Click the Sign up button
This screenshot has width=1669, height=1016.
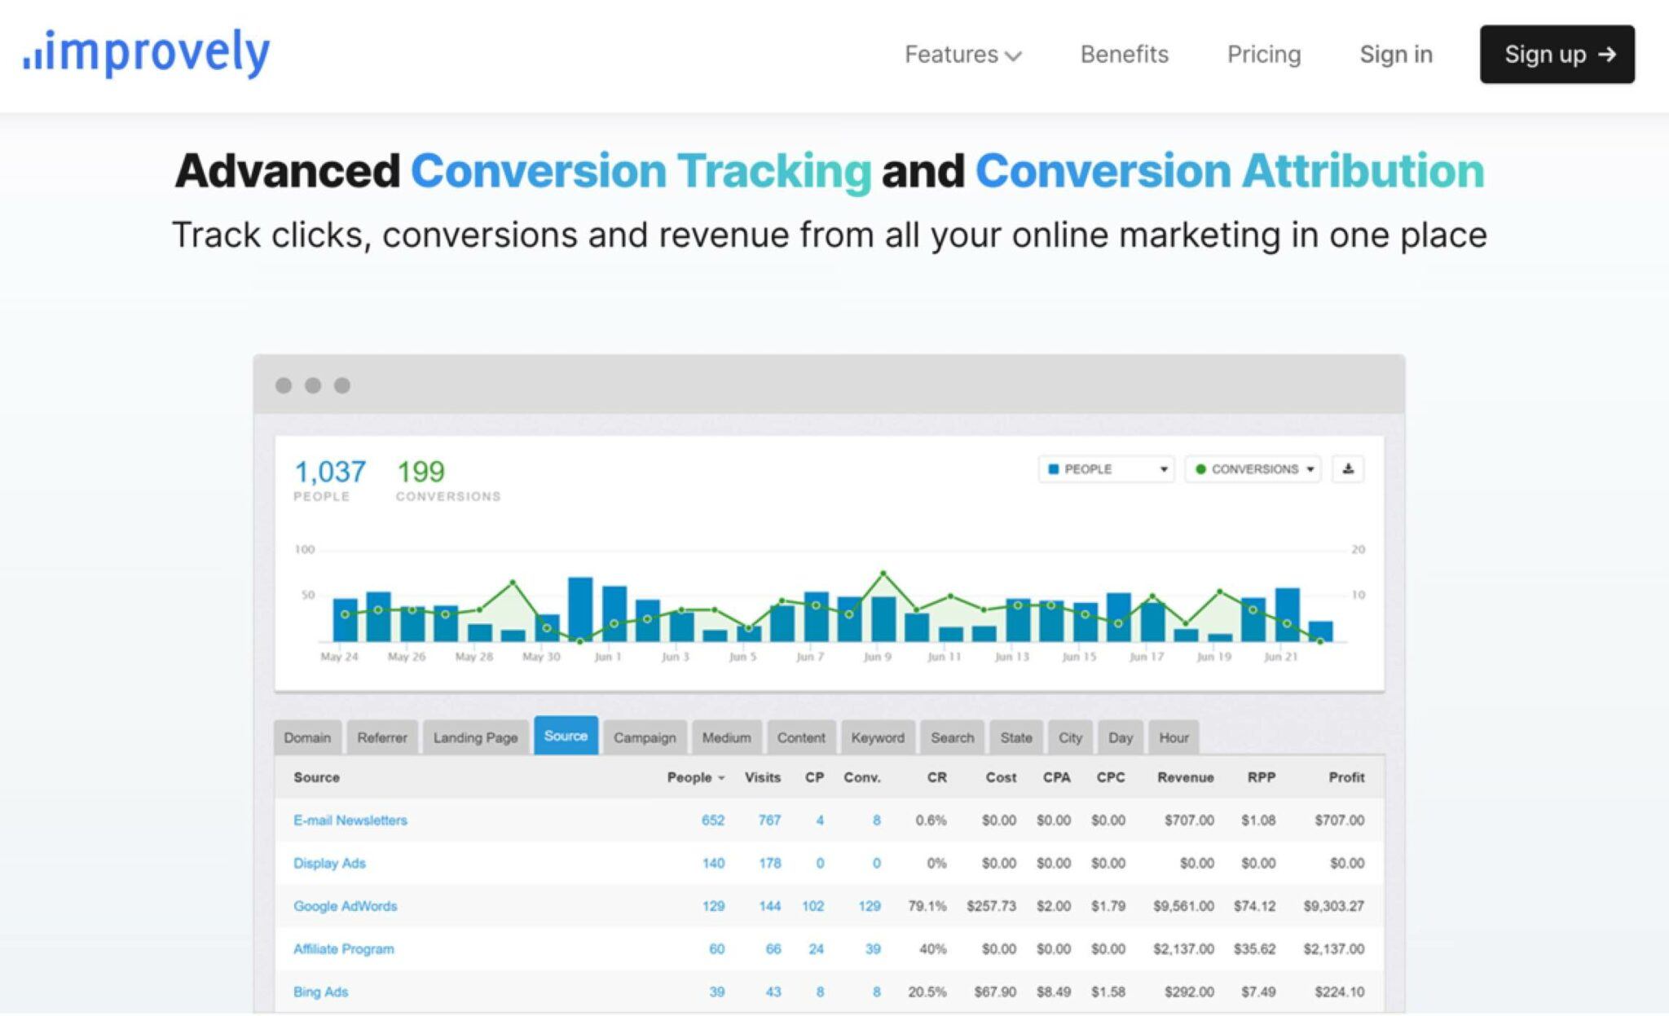tap(1557, 55)
